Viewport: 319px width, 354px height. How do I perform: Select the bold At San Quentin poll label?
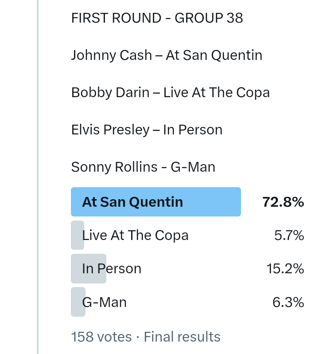coord(132,202)
